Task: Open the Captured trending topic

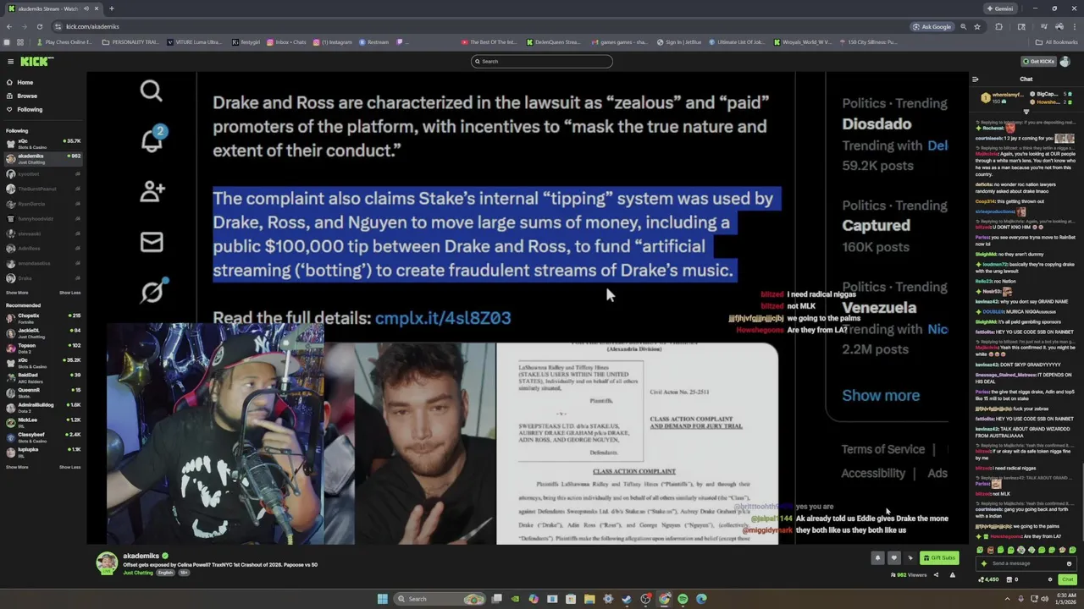Action: pos(876,225)
